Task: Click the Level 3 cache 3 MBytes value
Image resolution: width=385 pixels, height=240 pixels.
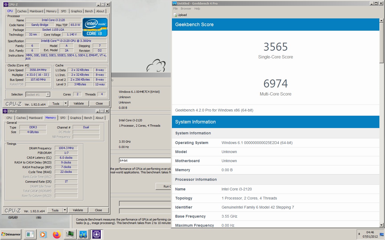Action: click(x=80, y=84)
